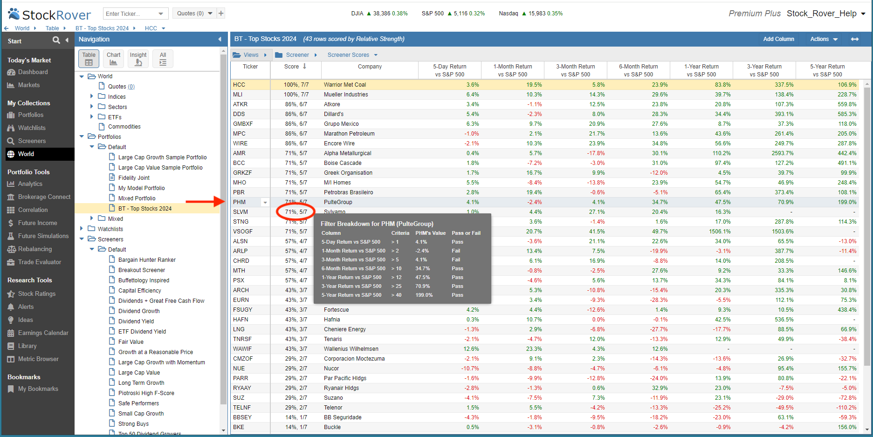Click the Navigation panel scrollbar
Screen dimensions: 873x437
tap(223, 228)
